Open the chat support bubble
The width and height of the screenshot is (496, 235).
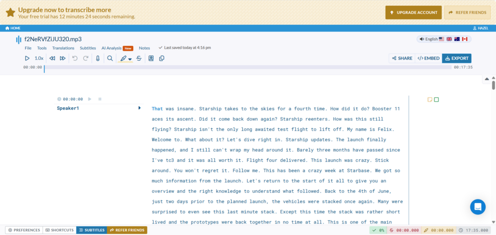[x=478, y=207]
